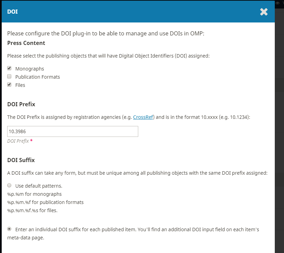This screenshot has height=253, width=284.
Task: Uncheck the Files checkbox
Action: 9,84
